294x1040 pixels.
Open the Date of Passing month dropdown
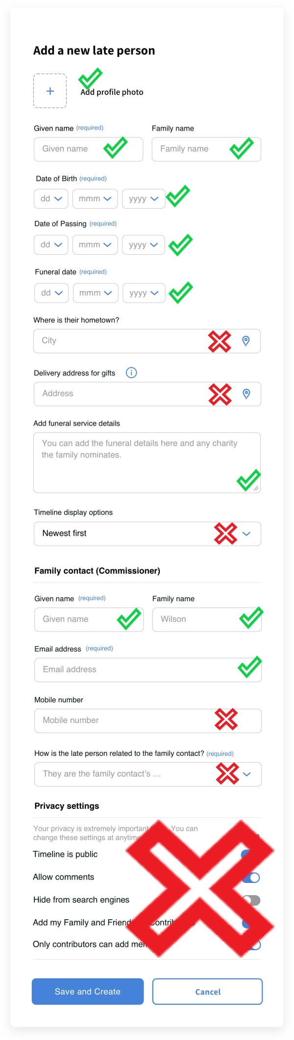point(95,245)
